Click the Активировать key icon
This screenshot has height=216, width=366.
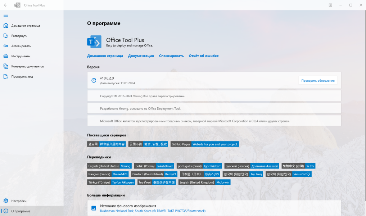tap(6, 46)
